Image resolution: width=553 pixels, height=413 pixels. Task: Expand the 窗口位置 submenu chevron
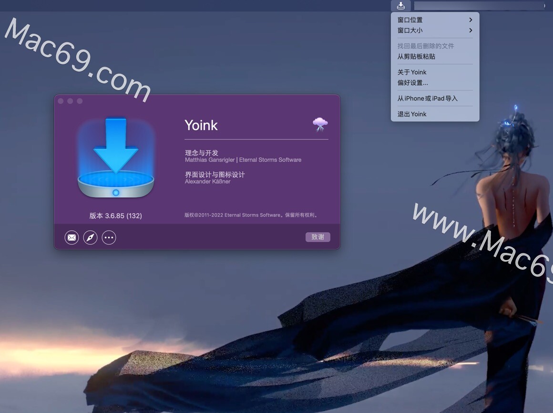(x=470, y=20)
